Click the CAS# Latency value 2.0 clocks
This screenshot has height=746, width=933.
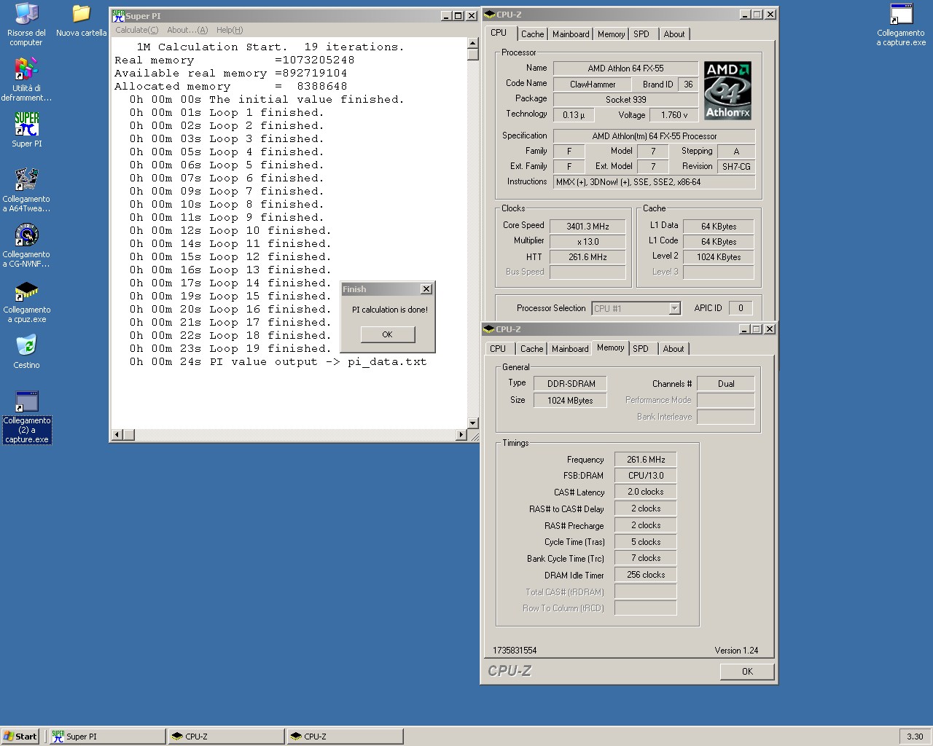pyautogui.click(x=646, y=492)
